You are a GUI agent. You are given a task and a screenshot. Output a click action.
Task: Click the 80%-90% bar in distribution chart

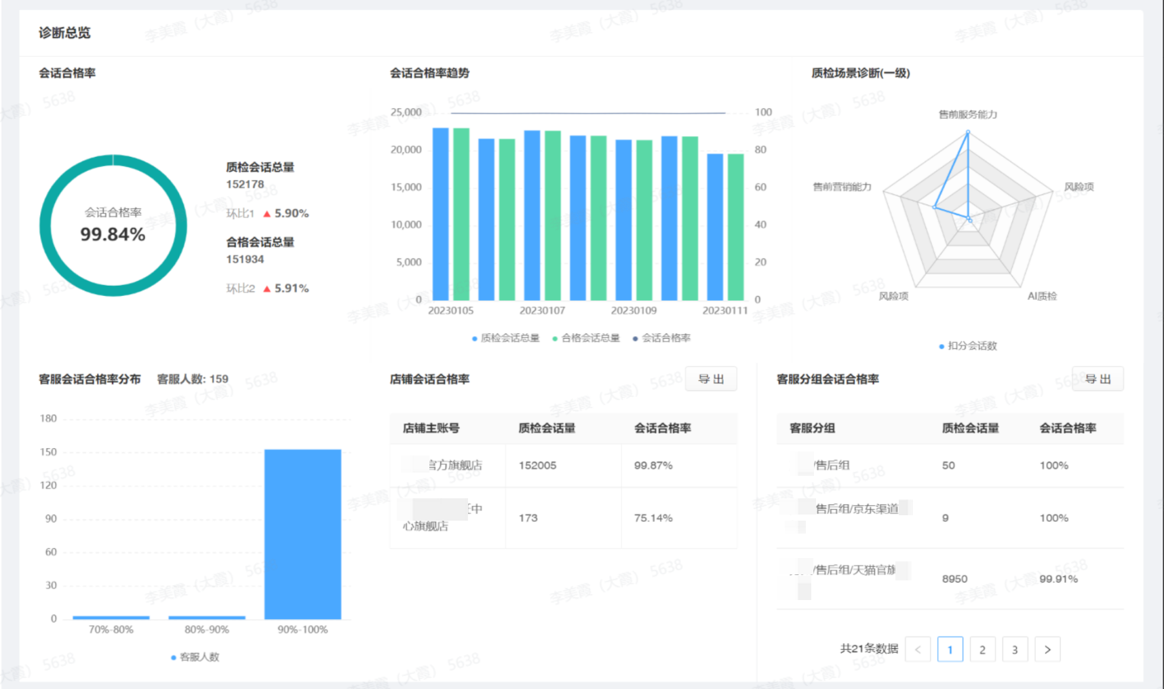coord(207,617)
